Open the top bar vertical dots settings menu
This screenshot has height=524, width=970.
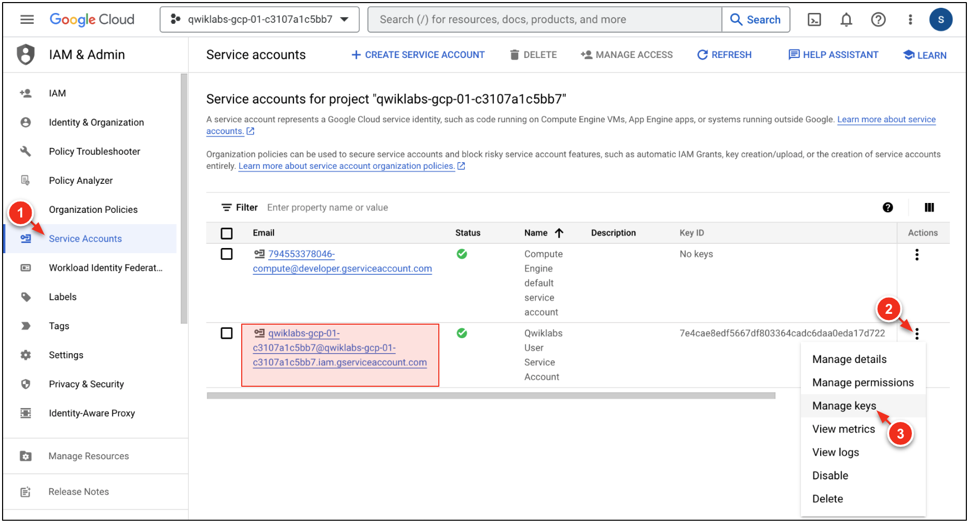(x=910, y=20)
